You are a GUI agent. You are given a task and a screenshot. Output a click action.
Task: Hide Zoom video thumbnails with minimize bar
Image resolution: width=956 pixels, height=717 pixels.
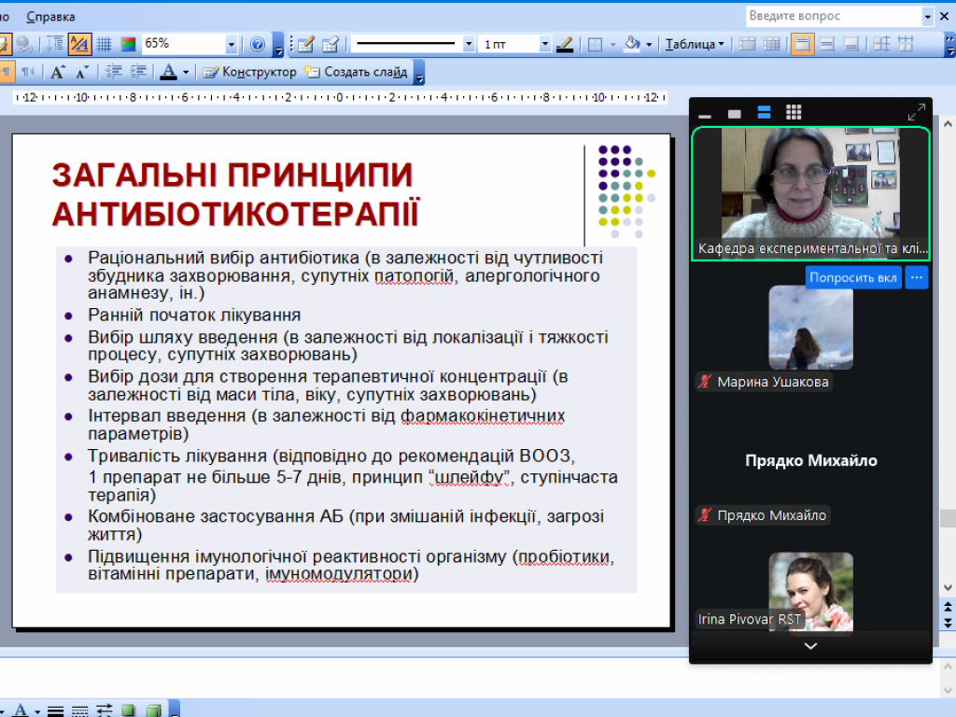(x=705, y=114)
